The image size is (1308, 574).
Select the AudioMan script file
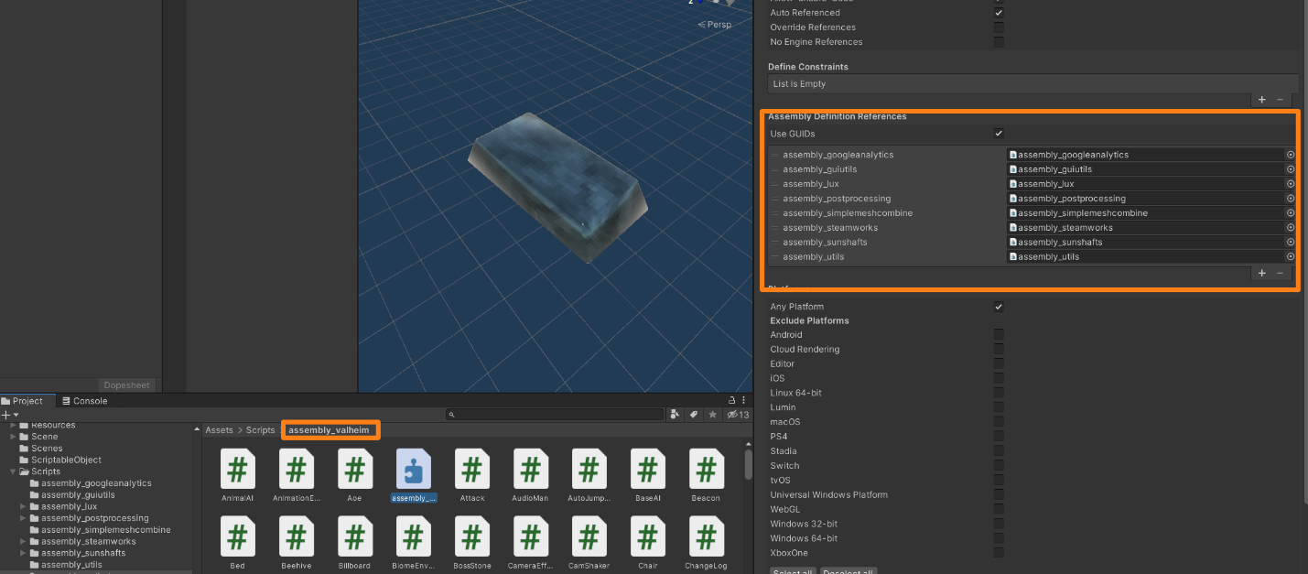[x=530, y=475]
